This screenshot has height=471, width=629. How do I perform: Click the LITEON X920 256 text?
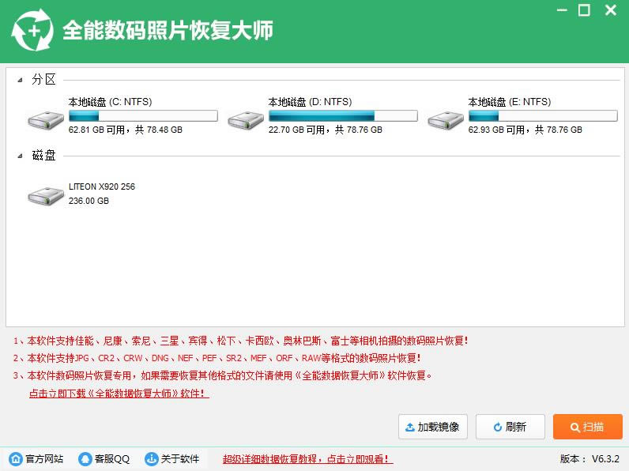102,187
